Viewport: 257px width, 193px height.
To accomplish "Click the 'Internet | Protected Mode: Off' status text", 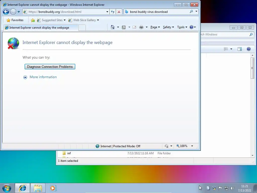I will pos(120,146).
